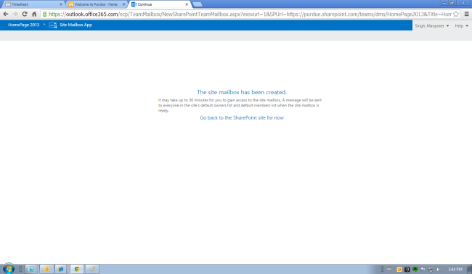Image resolution: width=472 pixels, height=274 pixels.
Task: Open Lync from the taskbar
Action: (x=30, y=269)
